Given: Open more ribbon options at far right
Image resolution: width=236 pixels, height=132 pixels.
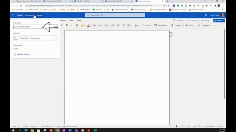Looking at the screenshot, I should 215,25.
